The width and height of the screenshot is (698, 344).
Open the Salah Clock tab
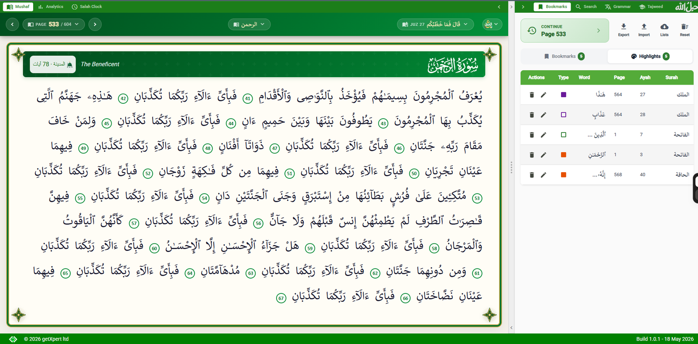tap(87, 7)
